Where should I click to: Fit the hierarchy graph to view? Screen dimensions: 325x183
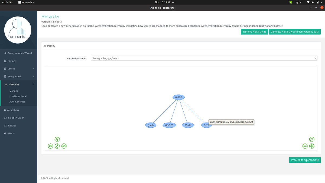click(312, 139)
